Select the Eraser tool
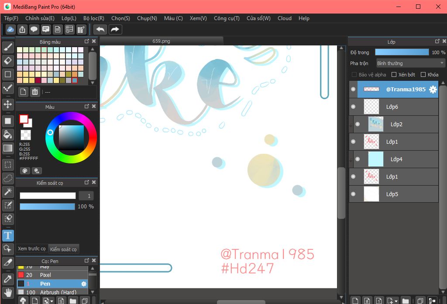Image resolution: width=447 pixels, height=304 pixels. (x=8, y=60)
